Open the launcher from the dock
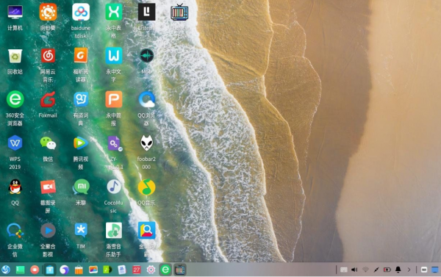 click(x=6, y=270)
